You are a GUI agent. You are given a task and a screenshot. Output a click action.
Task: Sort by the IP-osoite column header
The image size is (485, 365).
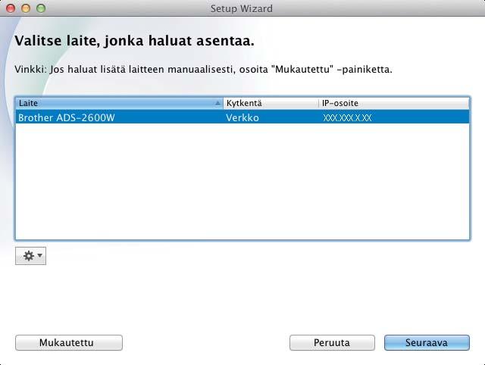coord(394,103)
